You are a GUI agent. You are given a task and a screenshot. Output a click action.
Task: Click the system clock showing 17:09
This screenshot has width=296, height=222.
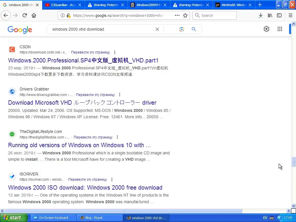coord(288,218)
